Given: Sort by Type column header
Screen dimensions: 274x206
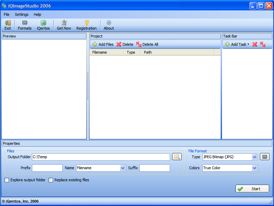Looking at the screenshot, I should (x=132, y=52).
